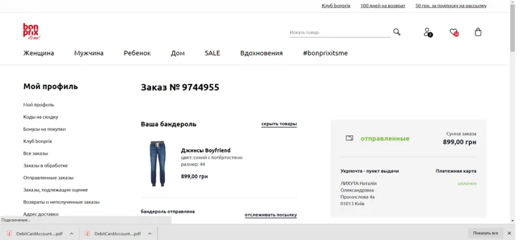The image size is (523, 240).
Task: Open Клуб bonprix link in top bar
Action: pyautogui.click(x=336, y=6)
